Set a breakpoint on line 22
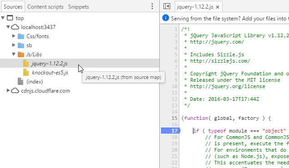Screen dimensions: 289x168 [x=174, y=163]
